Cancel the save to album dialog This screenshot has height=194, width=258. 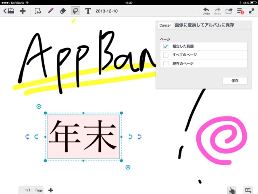pyautogui.click(x=165, y=25)
